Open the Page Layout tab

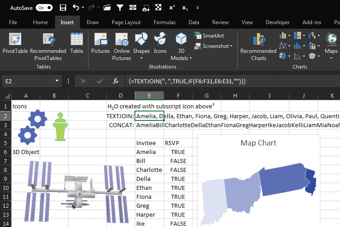point(126,22)
